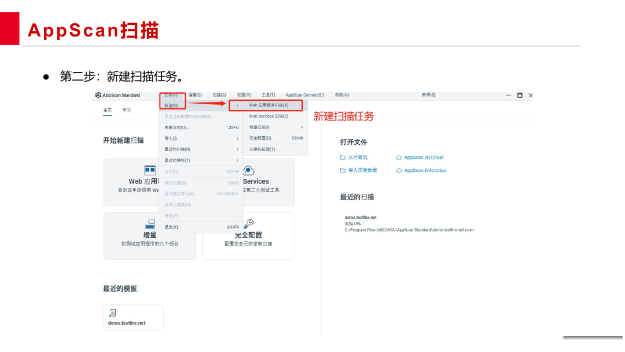Image resolution: width=625 pixels, height=352 pixels.
Task: Select 最近的扫描(R) menu entry
Action: (201, 149)
